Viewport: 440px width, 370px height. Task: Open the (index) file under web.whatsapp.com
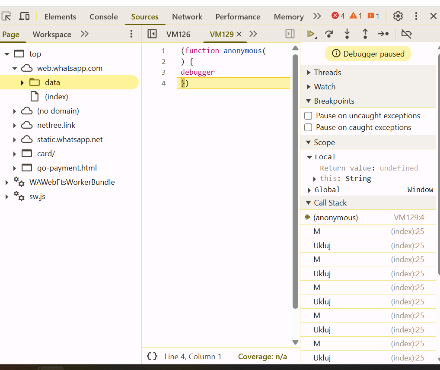[56, 97]
